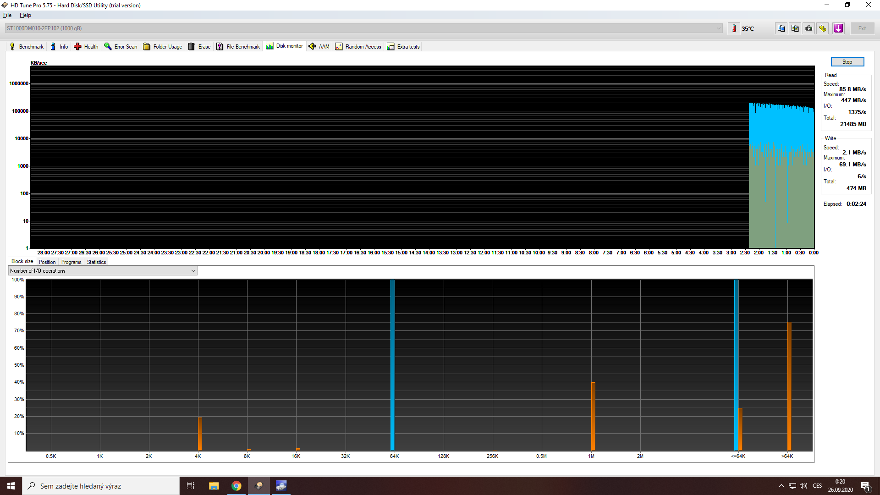
Task: Open the options gears icon
Action: coord(823,28)
